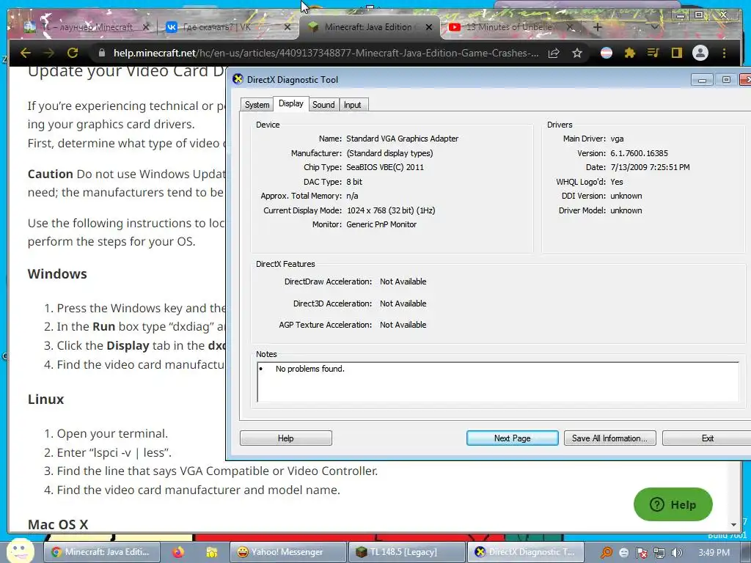
Task: Click the magnifier icon in system tray
Action: pos(607,553)
